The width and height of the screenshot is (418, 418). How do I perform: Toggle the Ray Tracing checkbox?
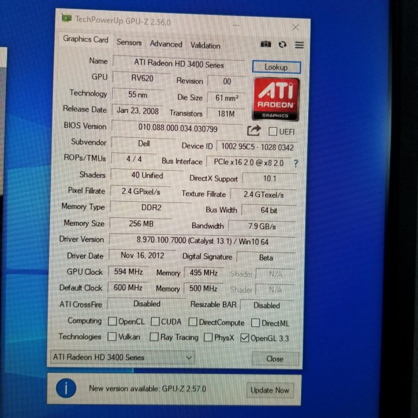coord(154,337)
